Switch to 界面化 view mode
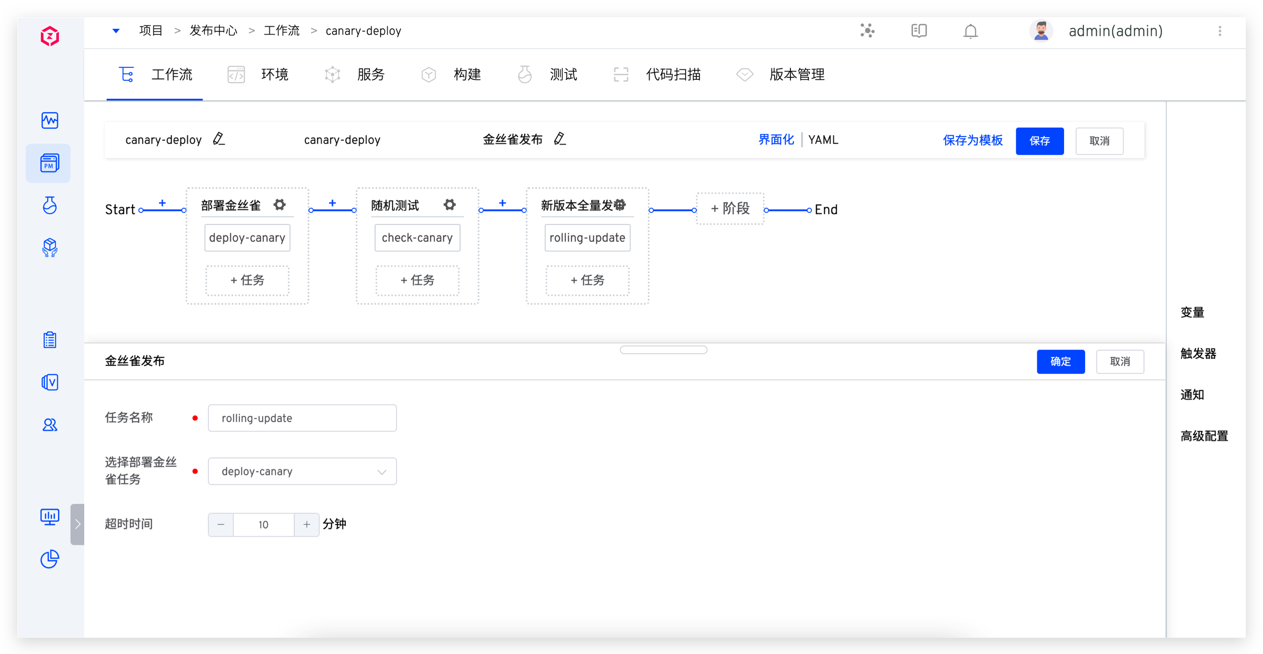 pos(776,140)
